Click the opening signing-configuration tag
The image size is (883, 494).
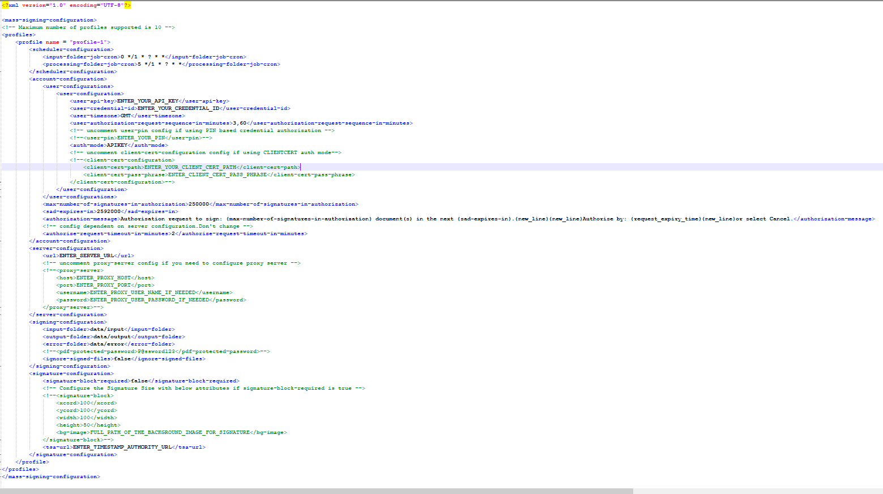point(68,322)
